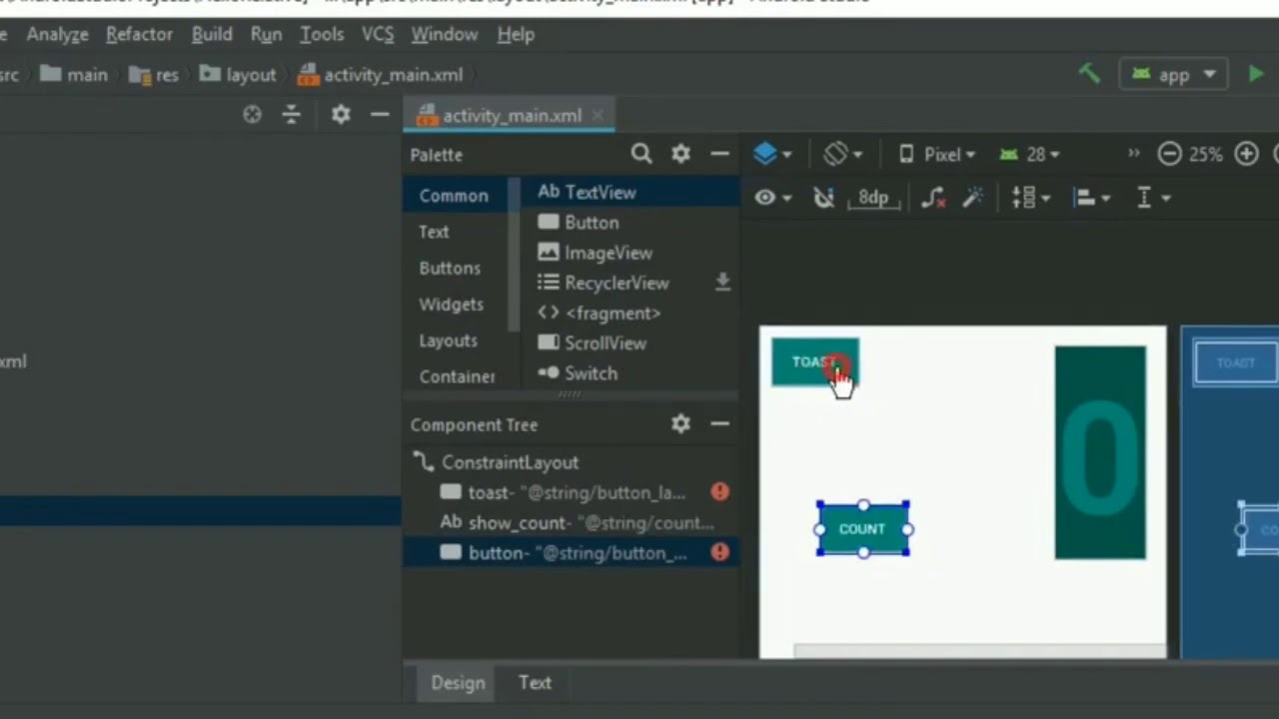The width and height of the screenshot is (1279, 719).
Task: Zoom in the design preview
Action: pyautogui.click(x=1246, y=154)
